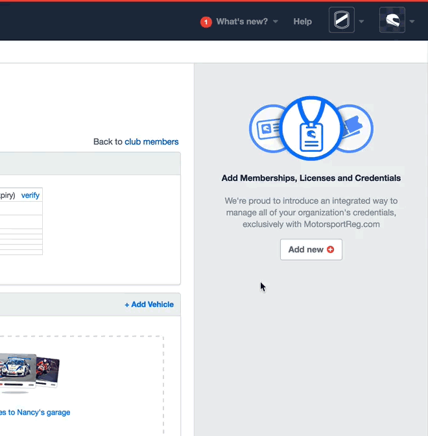Open the Help menu

click(302, 21)
